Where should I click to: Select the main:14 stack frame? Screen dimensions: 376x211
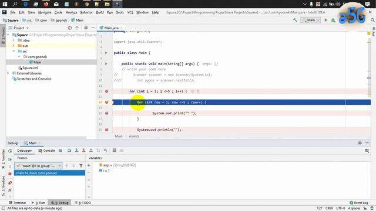pos(49,173)
